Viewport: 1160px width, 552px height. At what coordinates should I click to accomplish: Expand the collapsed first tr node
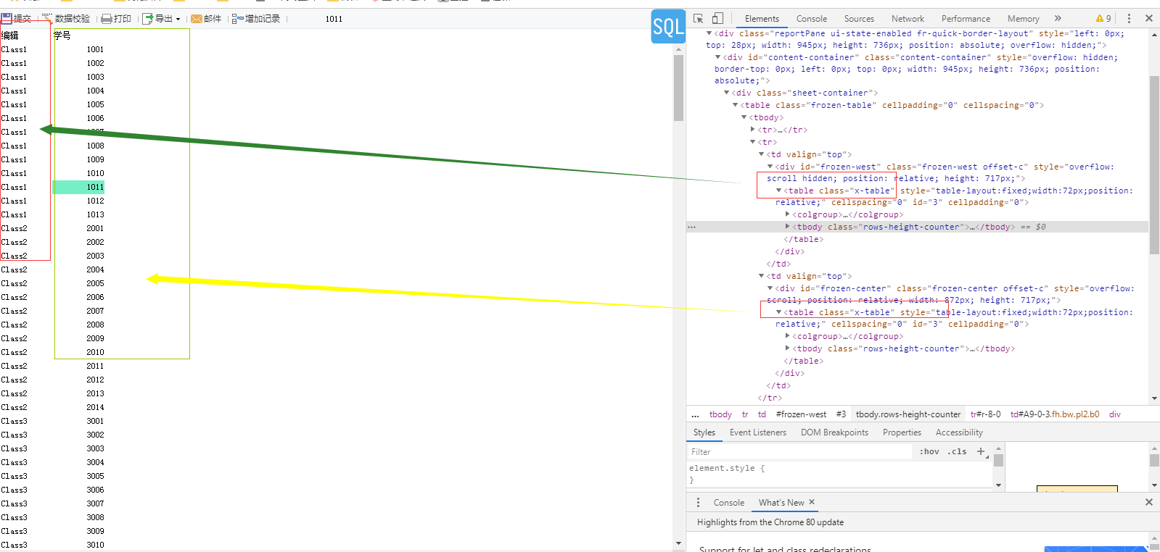click(x=753, y=130)
